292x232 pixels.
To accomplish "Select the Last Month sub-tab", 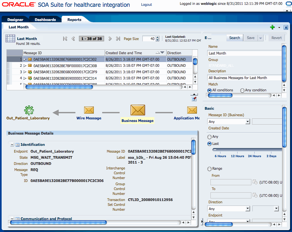I will point(19,27).
